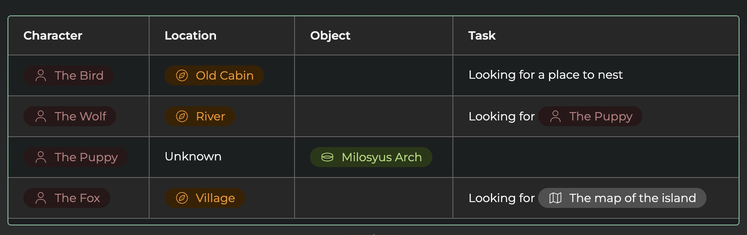Click the compass icon on Village
The width and height of the screenshot is (747, 235).
point(182,198)
